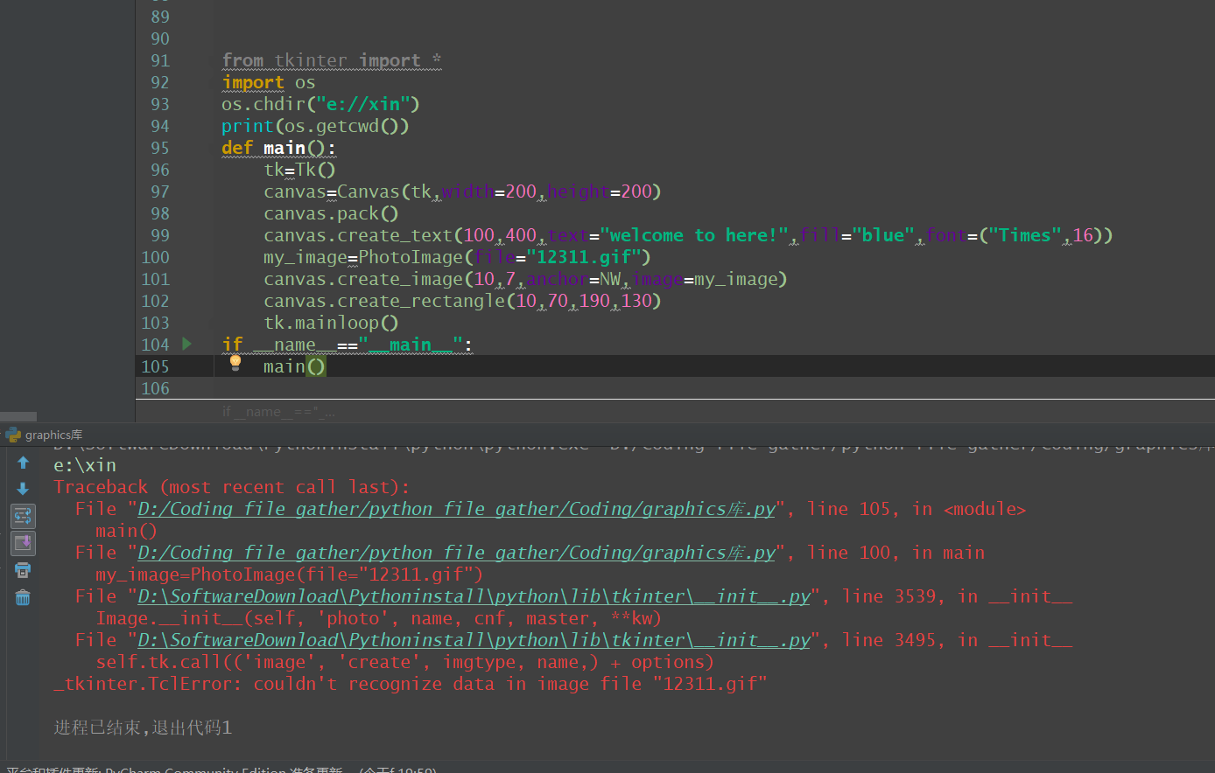This screenshot has height=773, width=1215.
Task: Open traceback link for line 105
Action: (x=456, y=509)
